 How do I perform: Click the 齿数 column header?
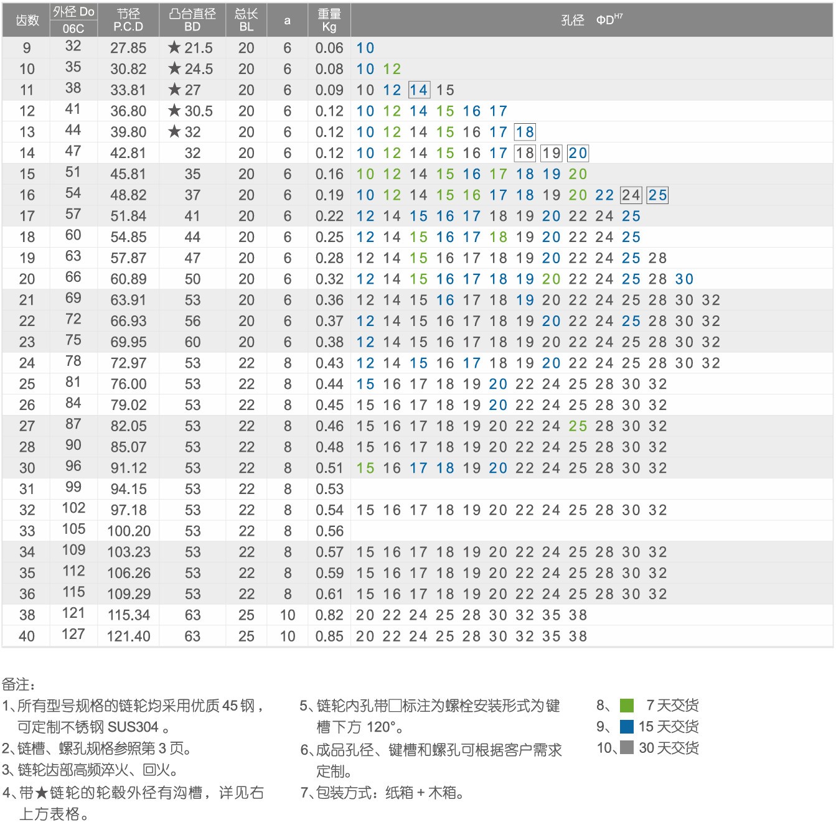click(27, 20)
